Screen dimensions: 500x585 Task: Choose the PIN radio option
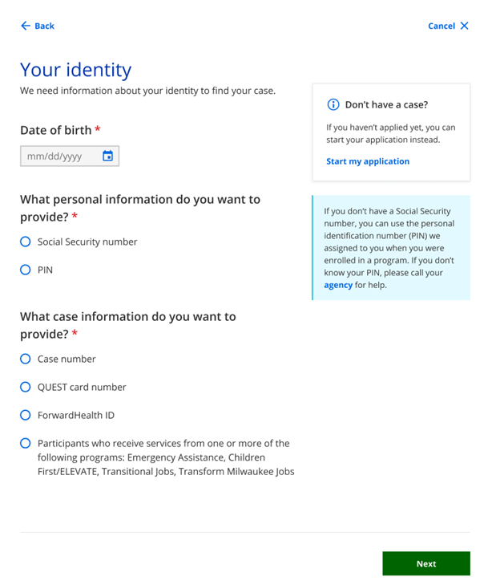click(26, 270)
